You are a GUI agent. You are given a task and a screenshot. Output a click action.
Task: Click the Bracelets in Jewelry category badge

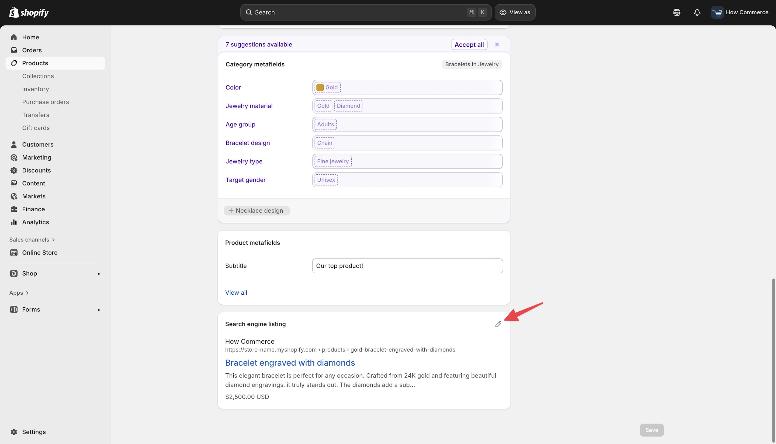pos(472,64)
